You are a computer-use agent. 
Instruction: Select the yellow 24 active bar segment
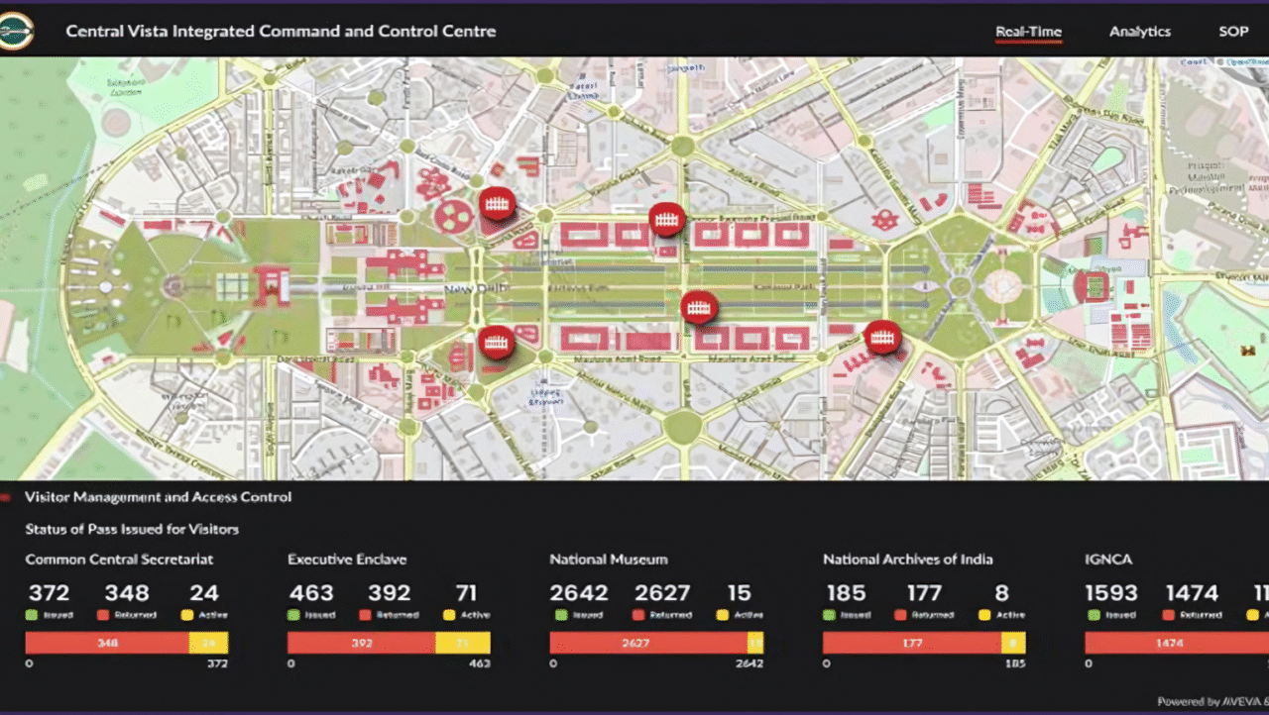pyautogui.click(x=208, y=643)
